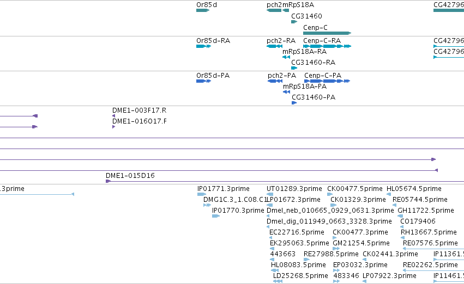Image resolution: width=464 pixels, height=284 pixels.
Task: Click the Cenp-C-PA coding segment glyph
Action: [327, 81]
